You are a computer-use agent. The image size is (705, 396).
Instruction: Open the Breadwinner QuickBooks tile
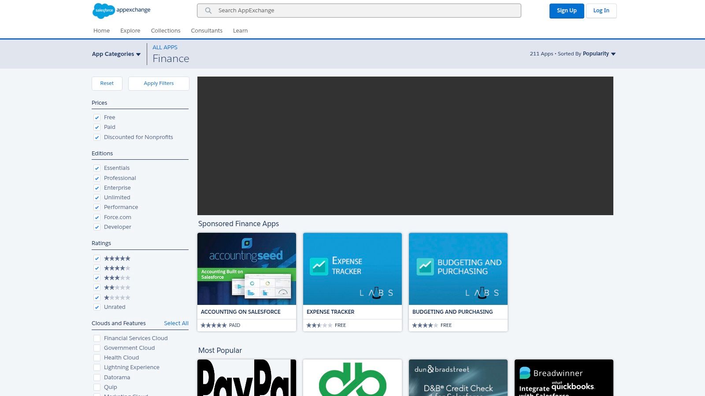(564, 378)
